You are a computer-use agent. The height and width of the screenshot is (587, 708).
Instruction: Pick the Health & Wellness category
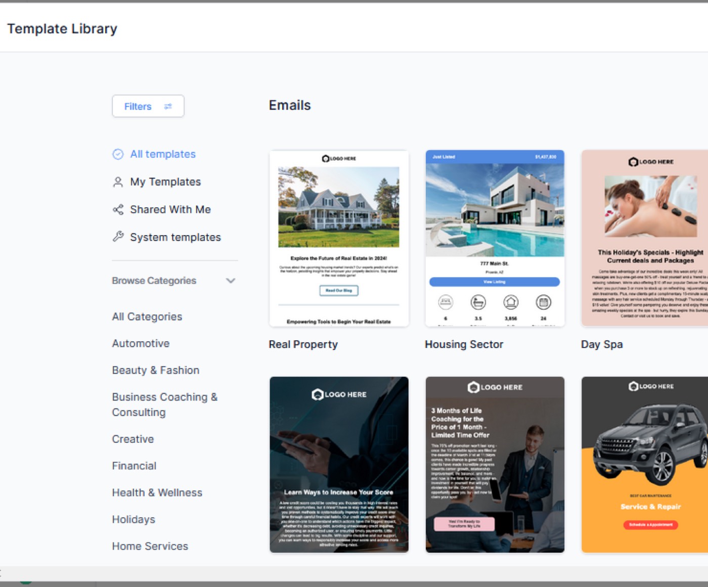(157, 492)
